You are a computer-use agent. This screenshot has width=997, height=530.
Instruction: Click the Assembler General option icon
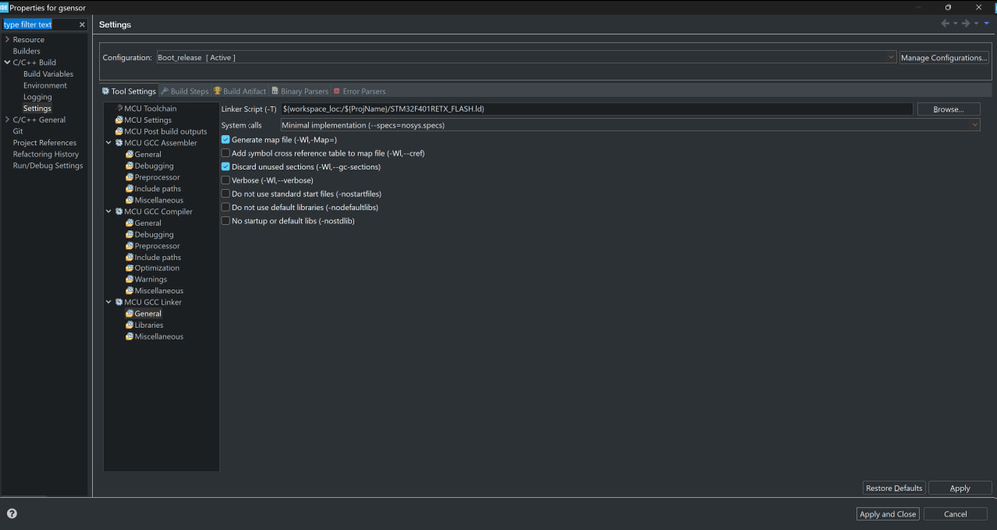[x=129, y=154]
